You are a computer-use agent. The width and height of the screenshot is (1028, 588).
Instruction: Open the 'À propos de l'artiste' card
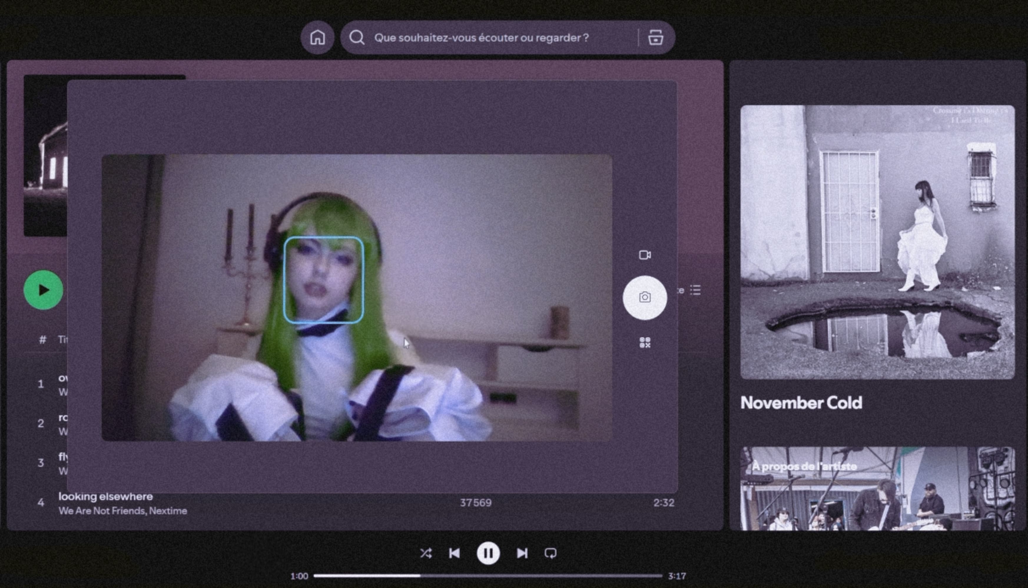(877, 489)
